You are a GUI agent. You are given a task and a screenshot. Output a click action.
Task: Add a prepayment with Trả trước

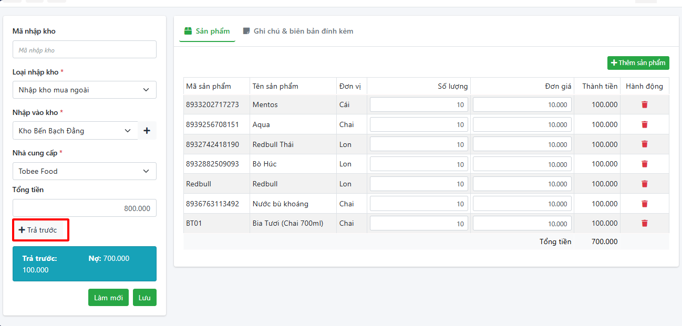coord(38,230)
